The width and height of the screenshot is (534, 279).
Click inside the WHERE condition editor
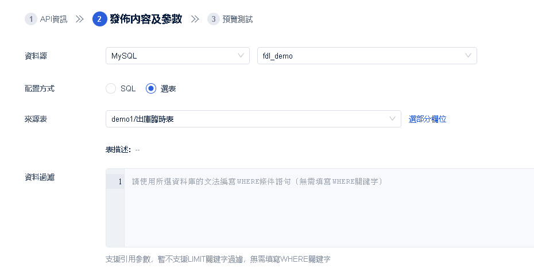click(327, 212)
